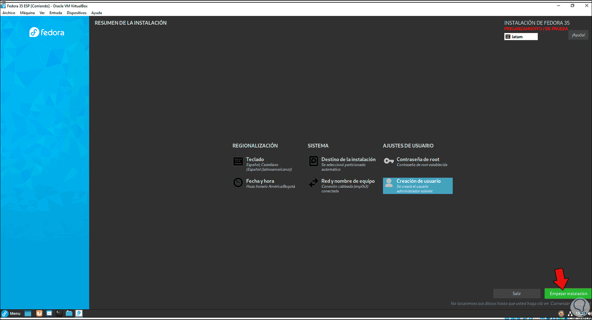Click the Salir button
Image resolution: width=592 pixels, height=320 pixels.
[x=517, y=294]
